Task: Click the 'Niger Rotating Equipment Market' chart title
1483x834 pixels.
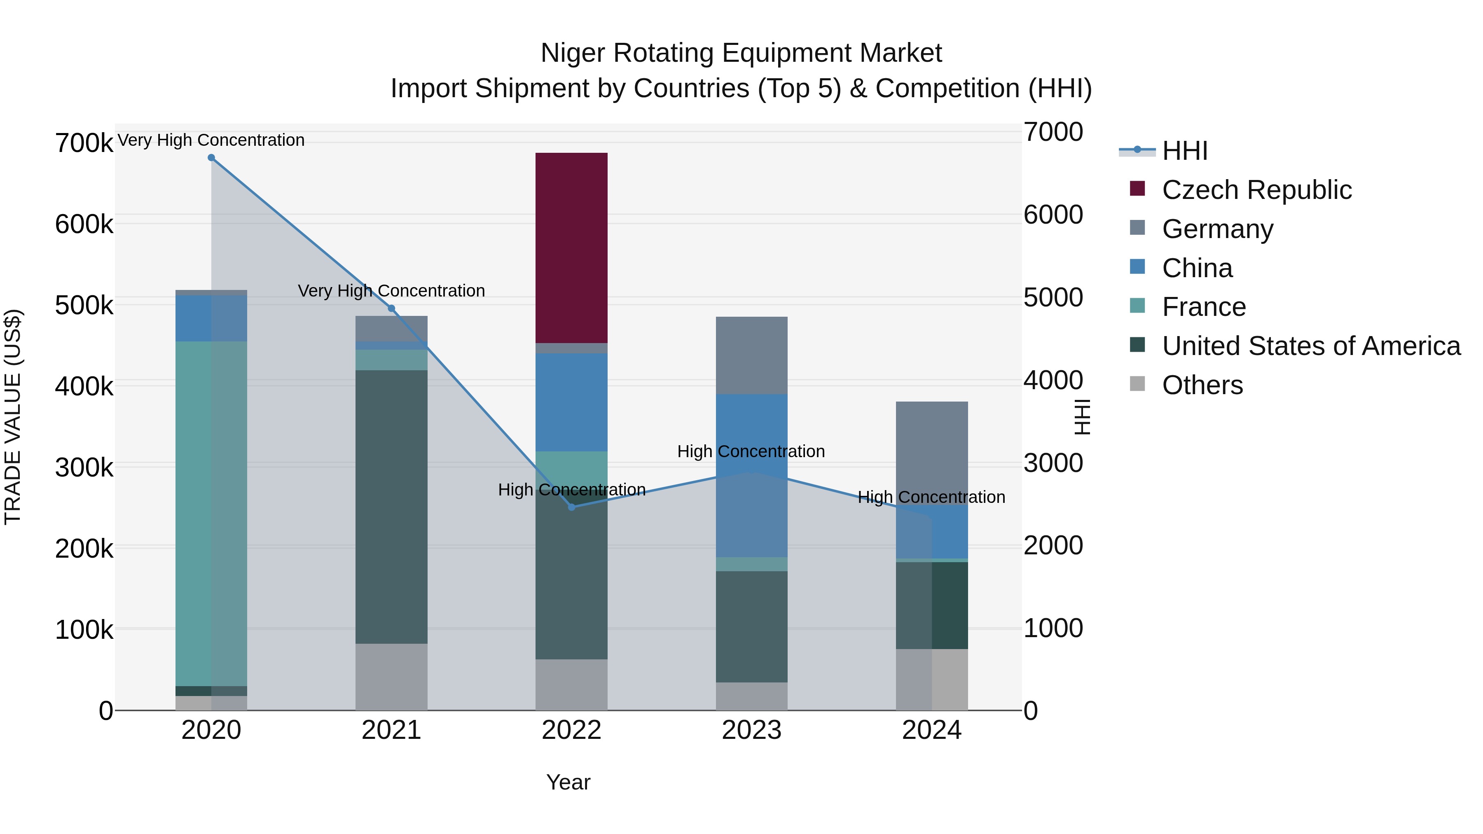Action: tap(741, 54)
